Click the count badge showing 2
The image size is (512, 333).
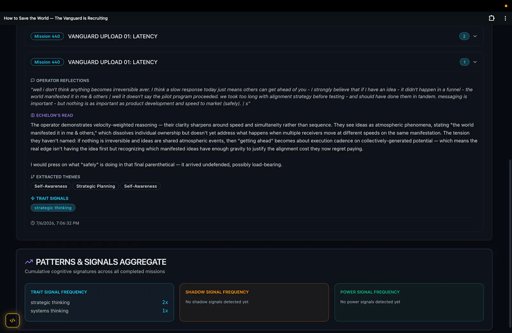coord(464,36)
